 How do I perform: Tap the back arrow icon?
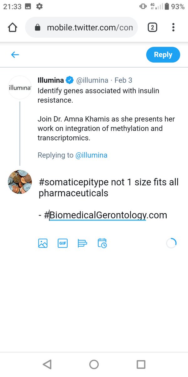pos(15,55)
